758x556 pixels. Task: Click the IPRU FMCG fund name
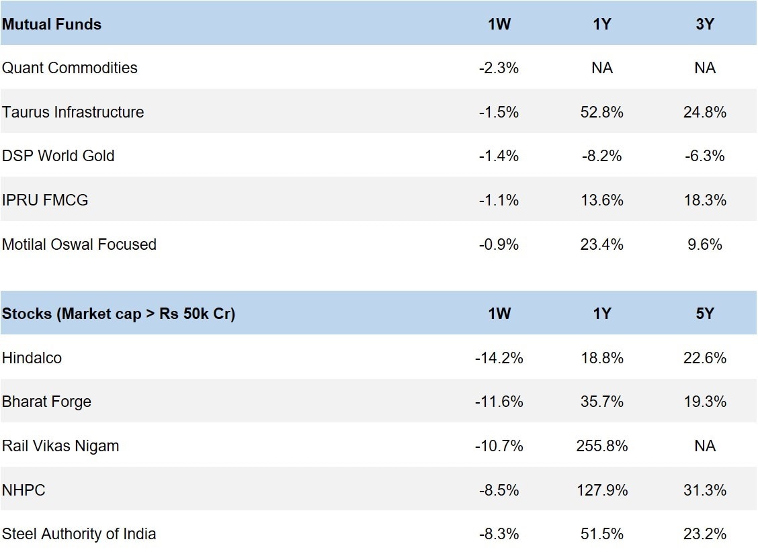click(45, 200)
